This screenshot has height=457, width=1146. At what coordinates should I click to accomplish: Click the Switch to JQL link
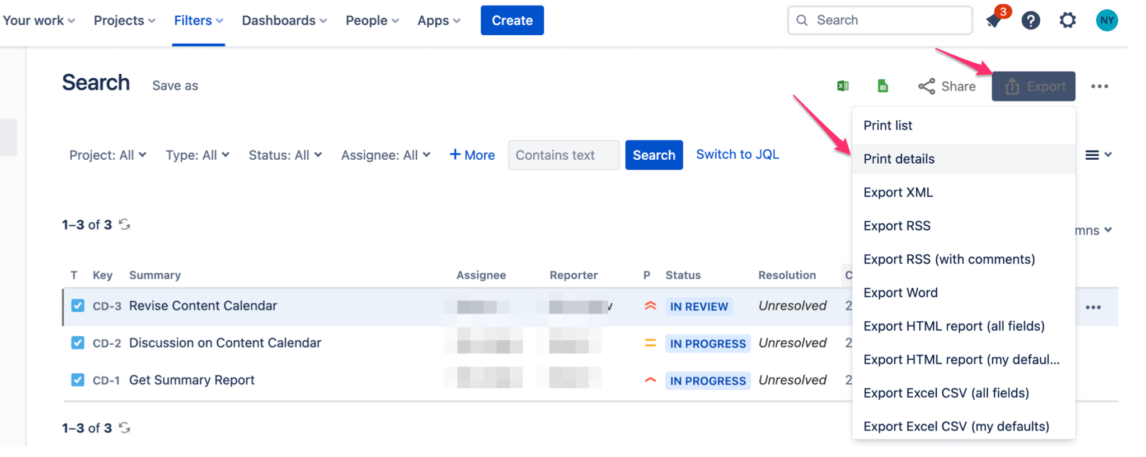(738, 154)
